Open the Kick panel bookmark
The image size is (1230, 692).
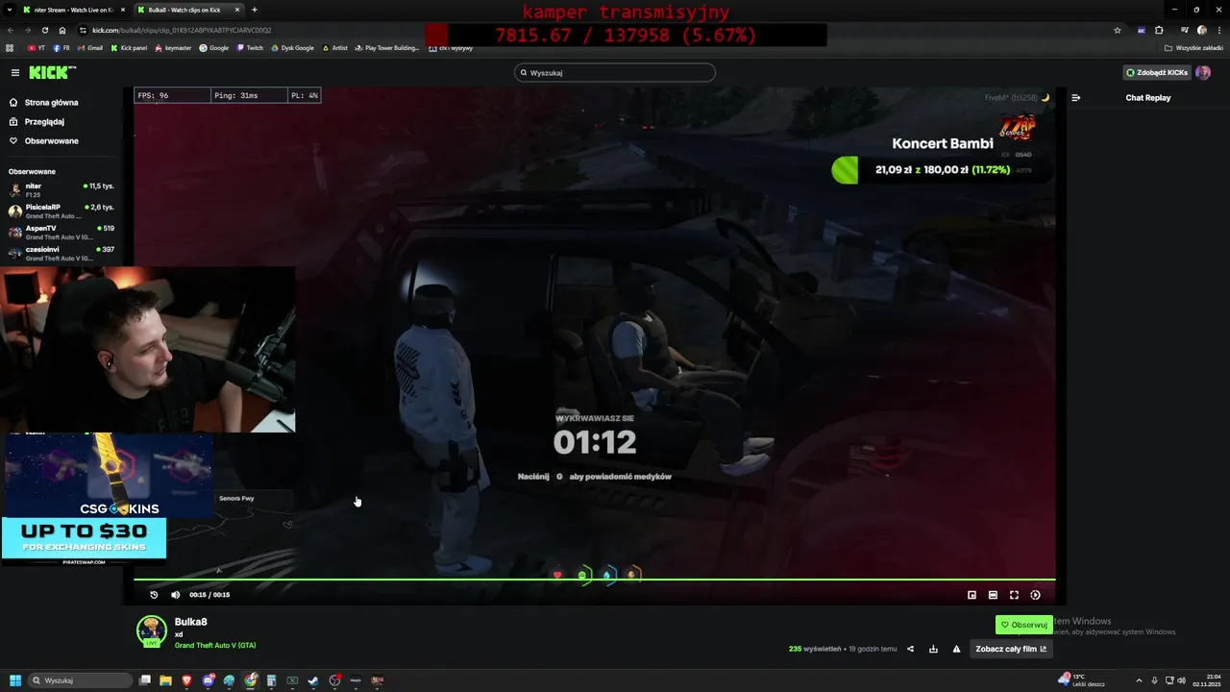[x=129, y=47]
